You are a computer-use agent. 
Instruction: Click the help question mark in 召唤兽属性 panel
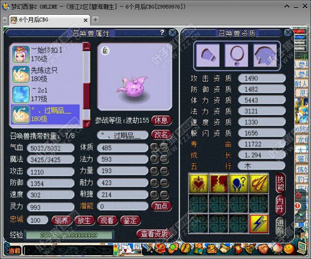click(x=162, y=33)
